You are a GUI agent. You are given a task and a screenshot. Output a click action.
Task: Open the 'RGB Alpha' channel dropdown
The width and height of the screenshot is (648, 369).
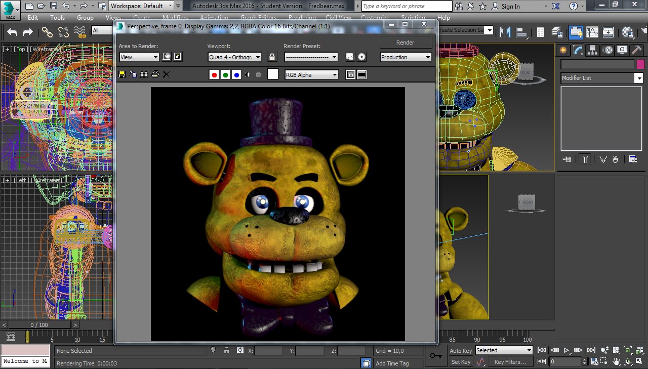coord(312,74)
